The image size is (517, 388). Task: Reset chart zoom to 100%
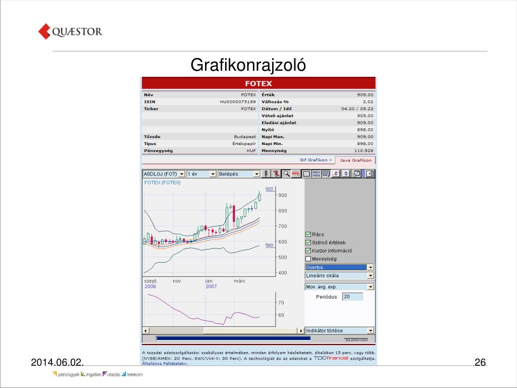tap(296, 174)
